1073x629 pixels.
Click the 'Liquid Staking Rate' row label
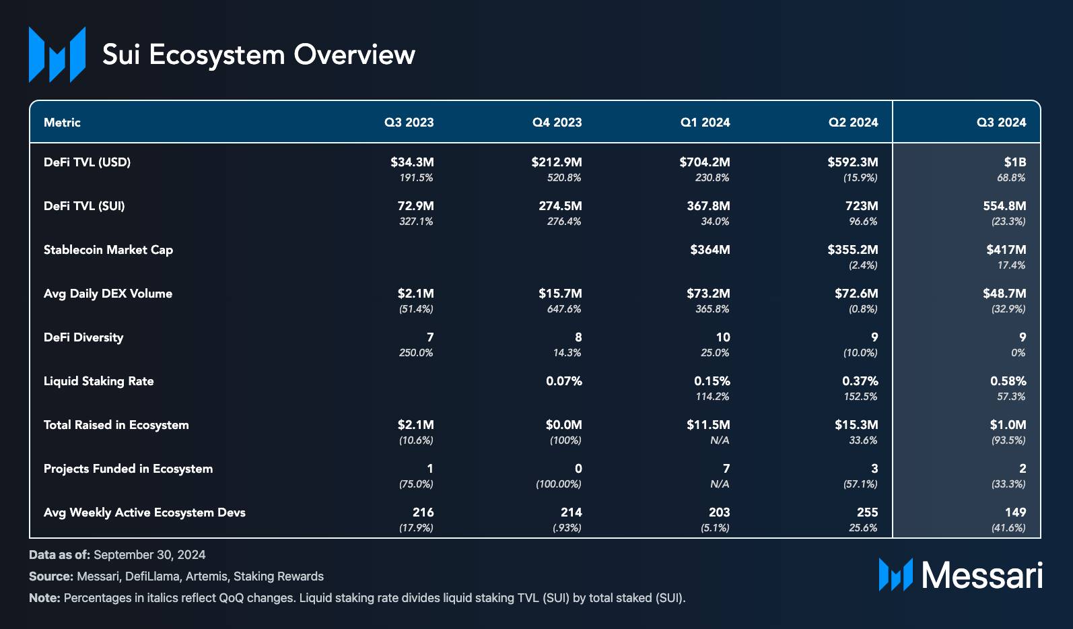click(x=98, y=381)
